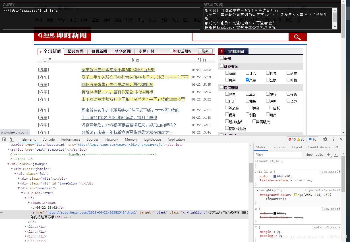
Task: Check the 科技 checkbox
Action: [x=268, y=73]
